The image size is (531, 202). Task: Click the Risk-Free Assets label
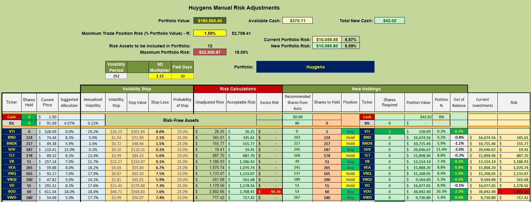pyautogui.click(x=181, y=120)
